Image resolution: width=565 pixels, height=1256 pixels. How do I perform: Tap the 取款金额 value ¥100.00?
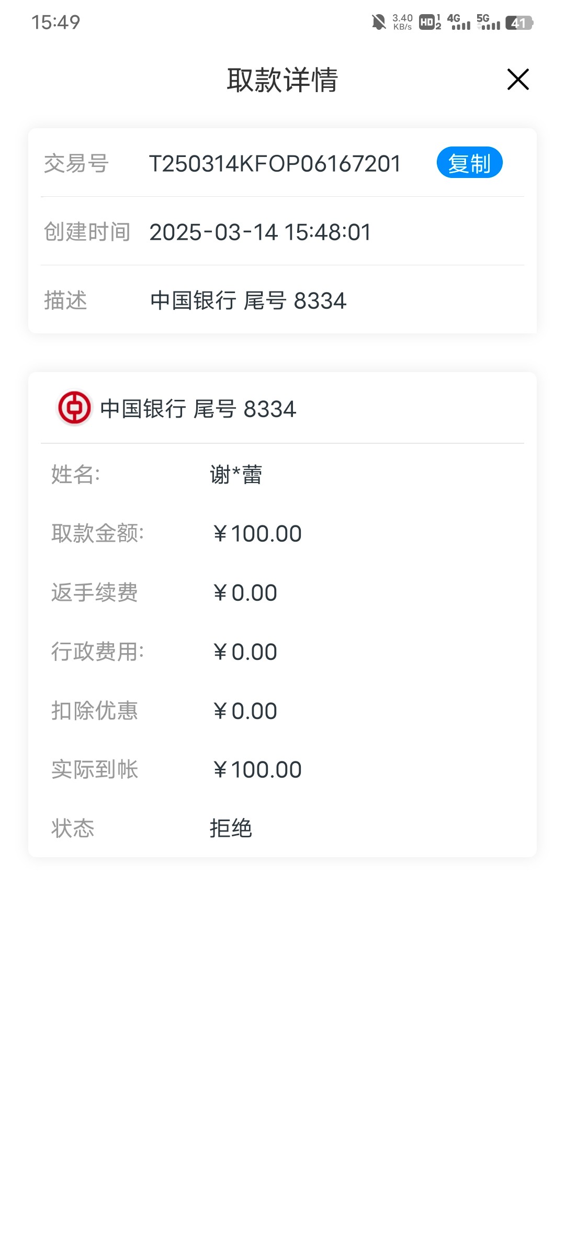(x=257, y=534)
